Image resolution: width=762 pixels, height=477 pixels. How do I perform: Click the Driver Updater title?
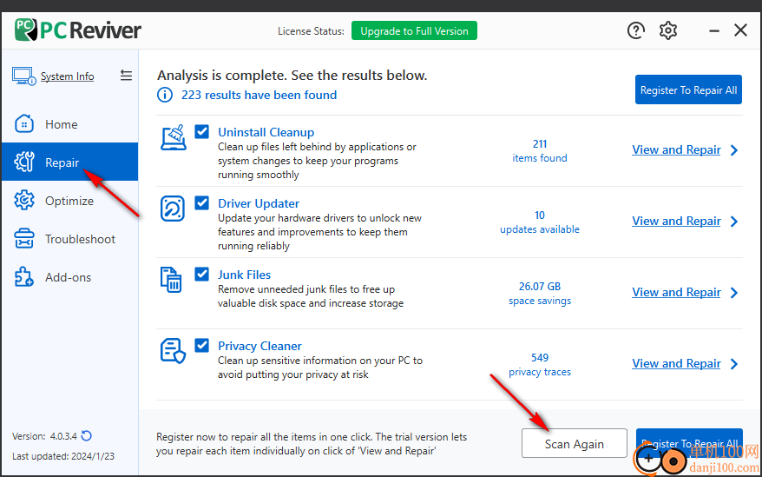coord(259,203)
